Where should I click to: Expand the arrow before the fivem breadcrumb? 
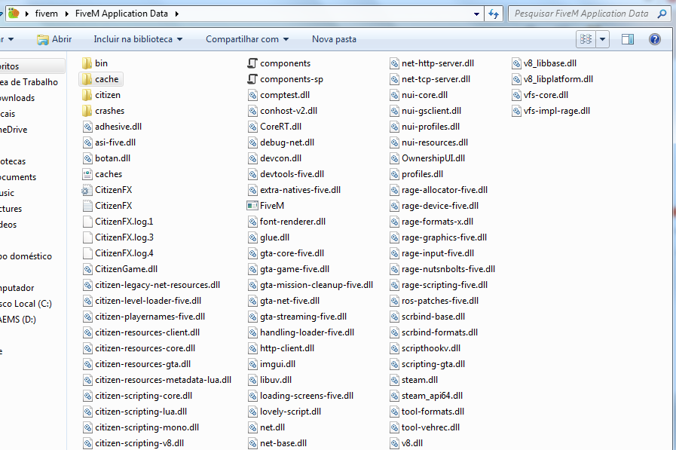pos(26,14)
